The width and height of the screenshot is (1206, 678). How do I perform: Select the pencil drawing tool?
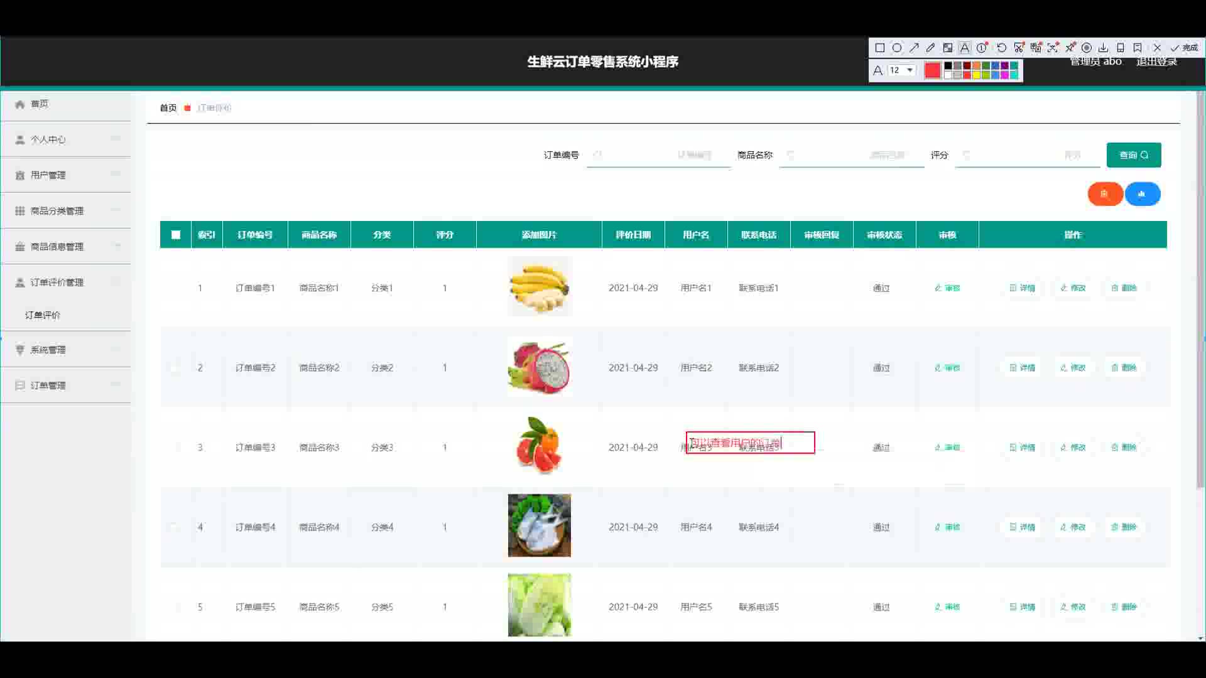[931, 48]
